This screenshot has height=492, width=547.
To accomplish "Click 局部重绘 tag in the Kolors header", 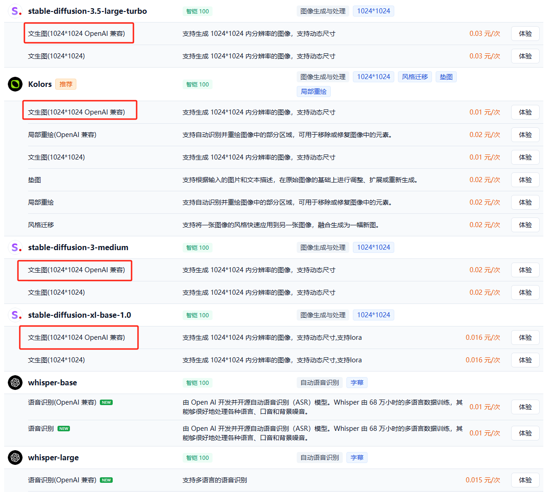I will click(x=314, y=92).
